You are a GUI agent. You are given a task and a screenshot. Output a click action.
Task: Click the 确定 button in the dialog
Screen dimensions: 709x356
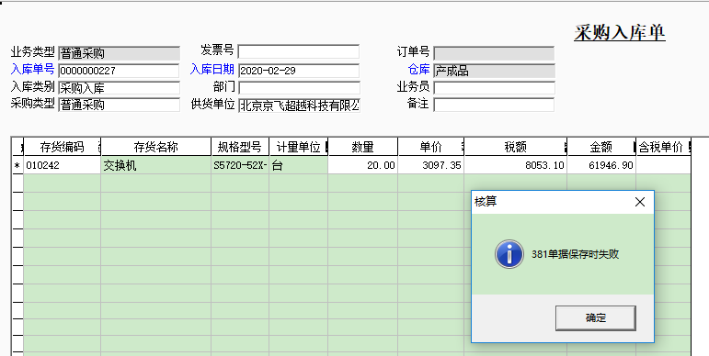coord(595,317)
